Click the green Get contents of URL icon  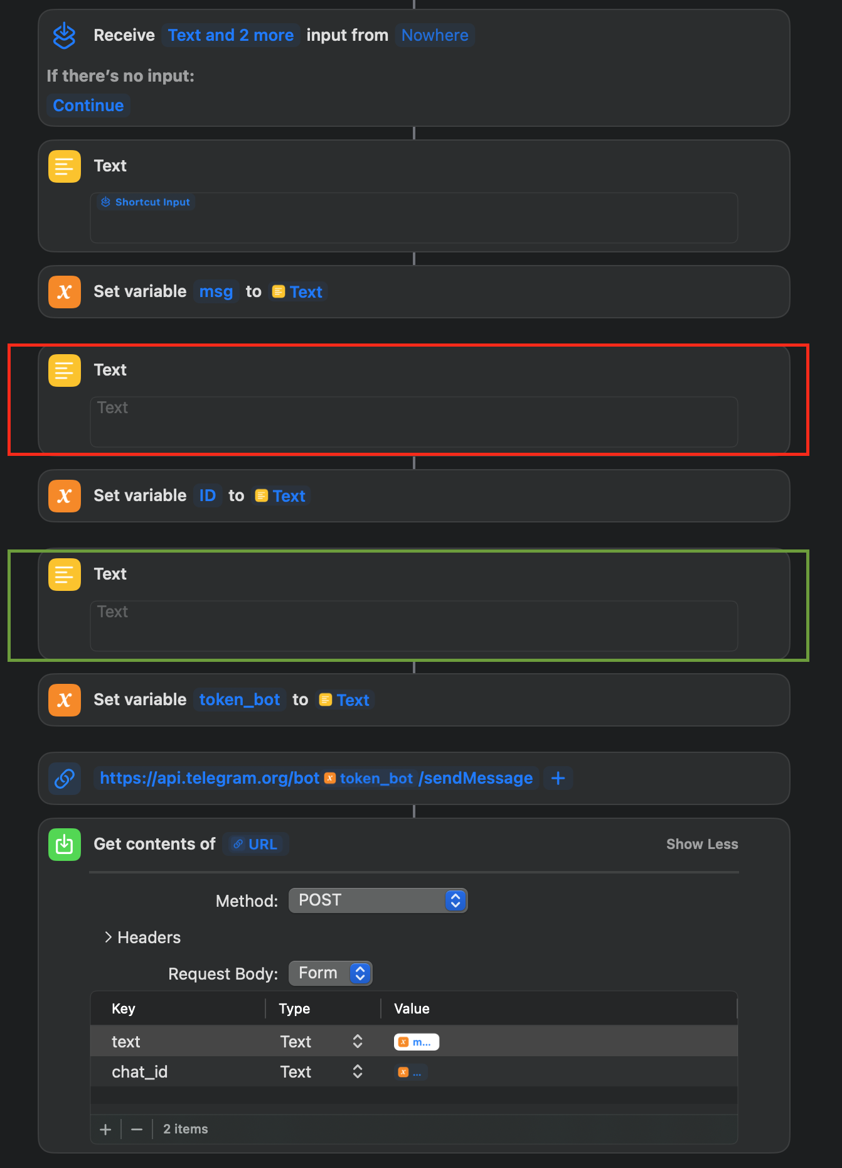click(x=64, y=844)
